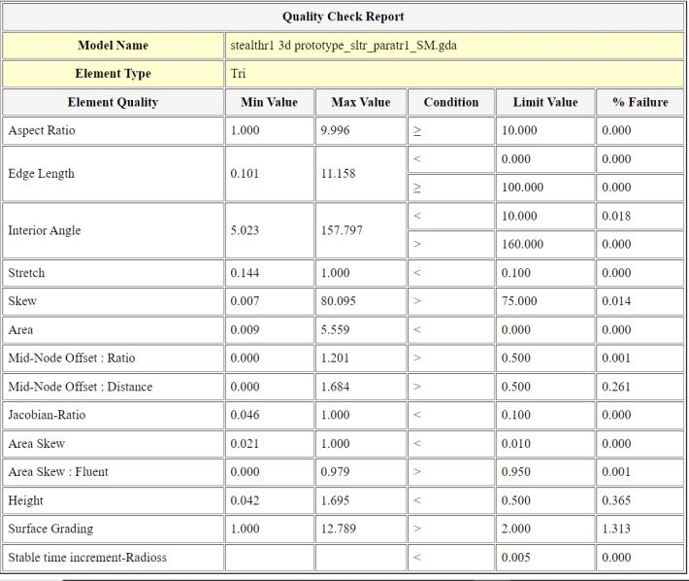
Task: Click Surface Grading max value 12.789
Action: click(339, 529)
